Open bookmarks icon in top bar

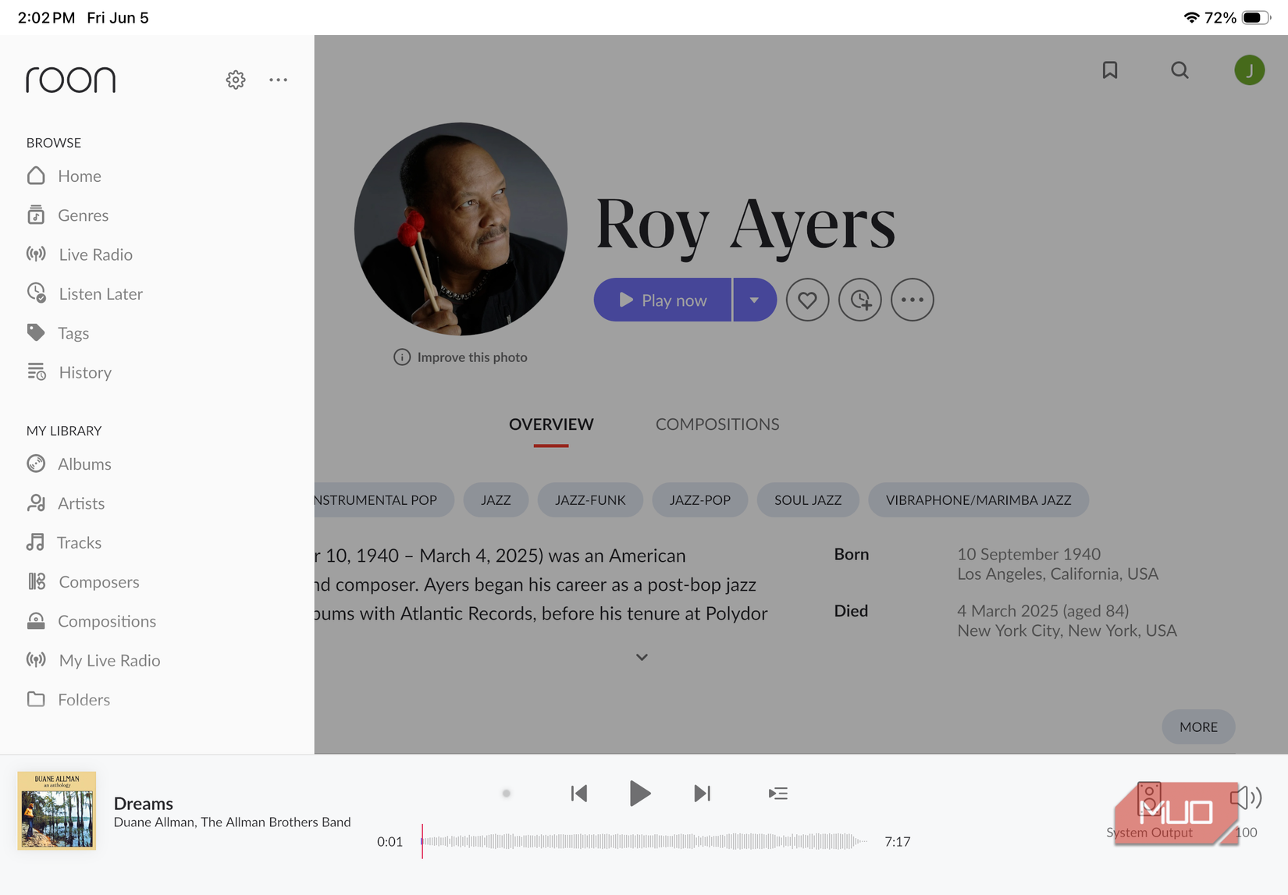[1109, 70]
